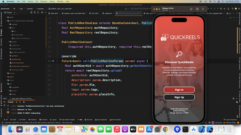
Task: Tap Sign Up button in simulator
Action: coord(179,97)
